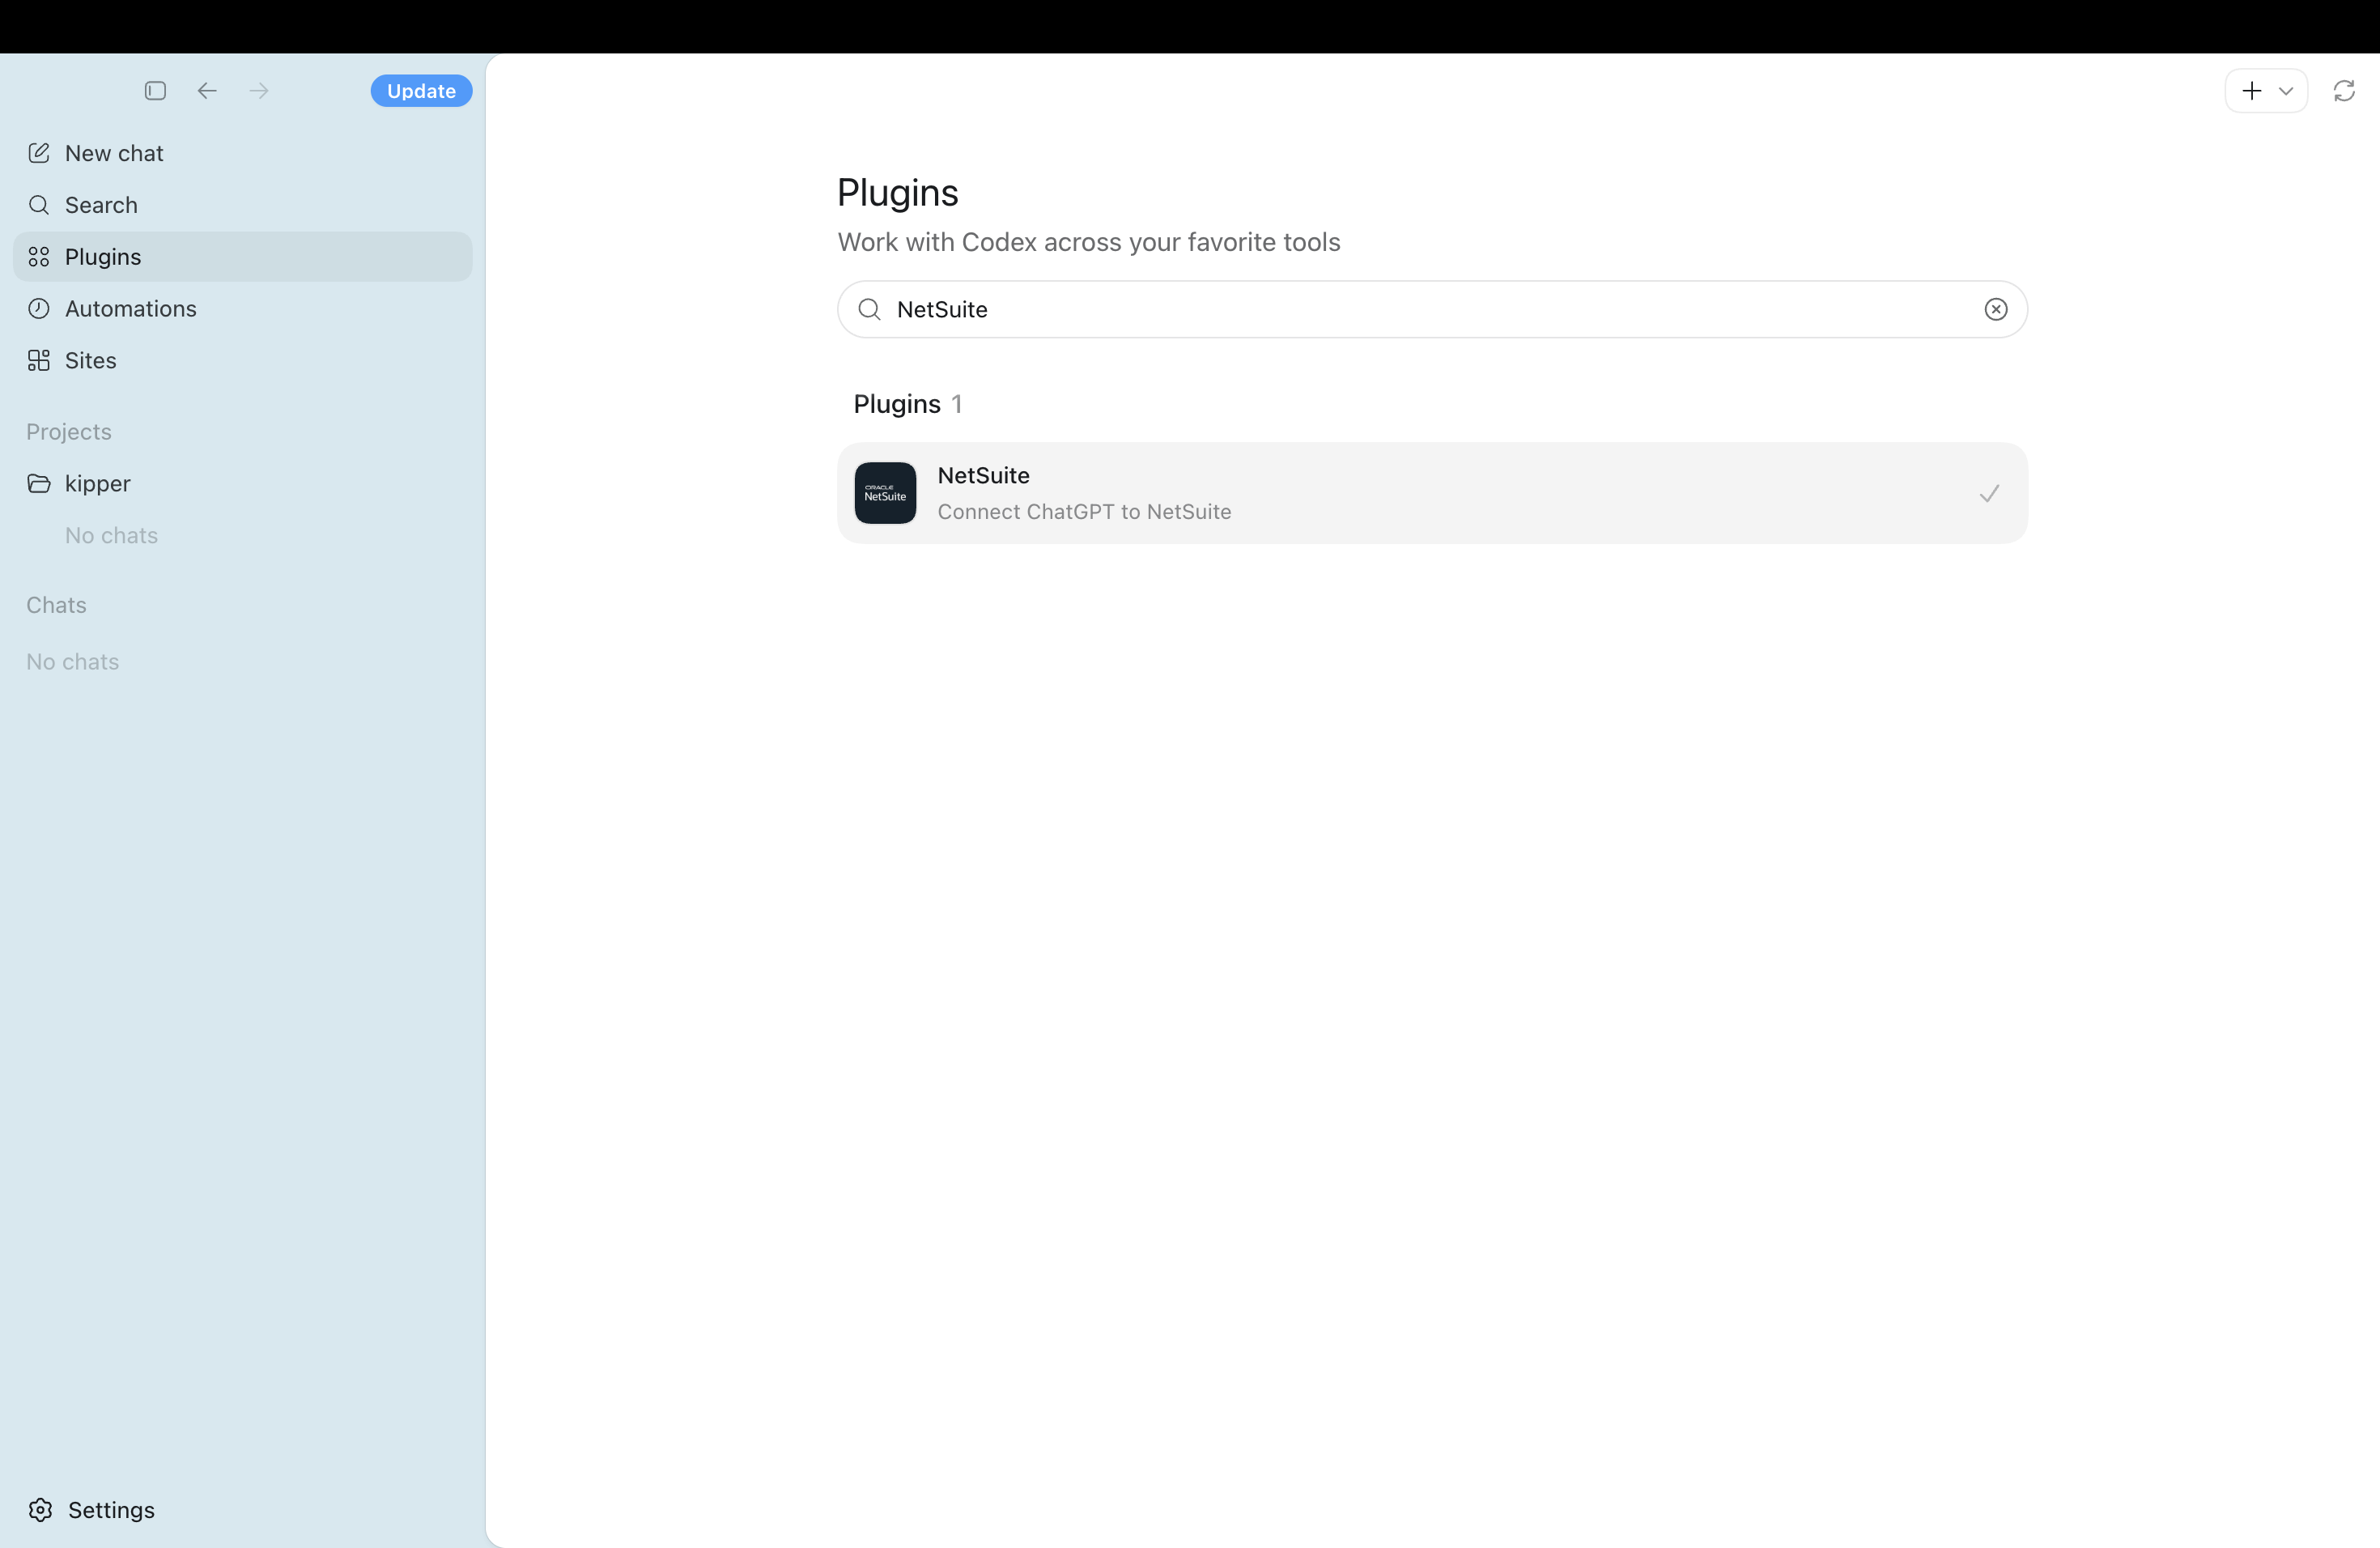The width and height of the screenshot is (2380, 1548).
Task: Click the Projects section heading
Action: pos(69,432)
